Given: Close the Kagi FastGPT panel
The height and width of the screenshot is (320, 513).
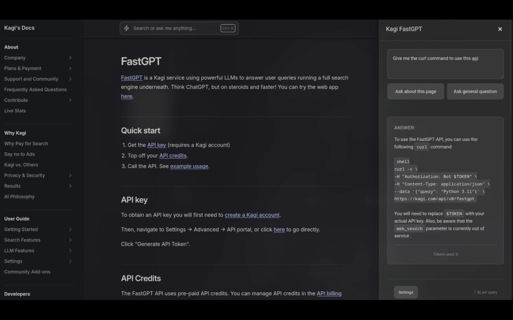Looking at the screenshot, I should click(x=500, y=29).
